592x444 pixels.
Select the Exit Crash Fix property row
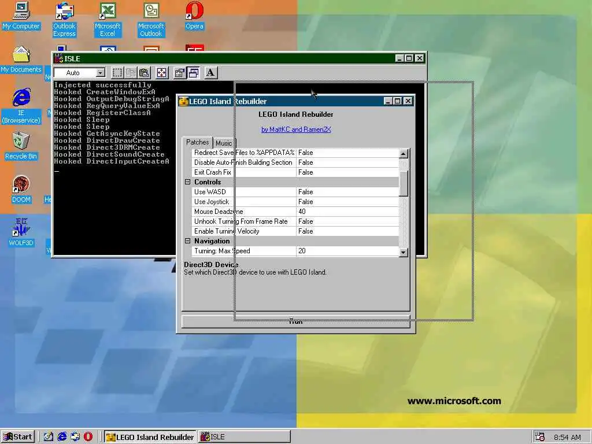(295, 172)
